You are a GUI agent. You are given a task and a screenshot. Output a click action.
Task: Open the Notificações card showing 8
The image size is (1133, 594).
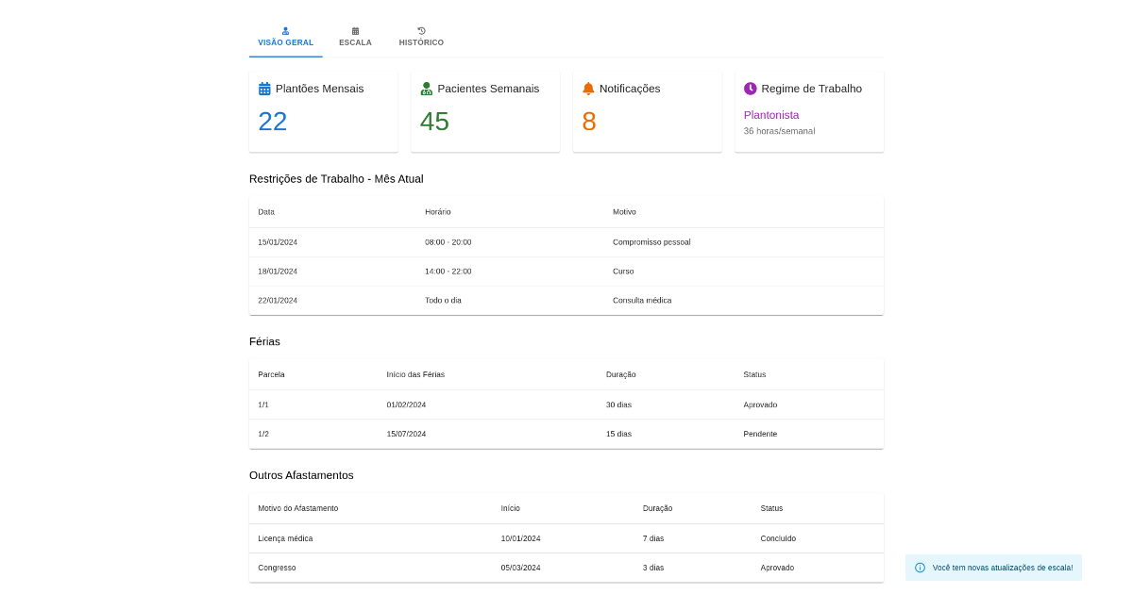pos(648,111)
